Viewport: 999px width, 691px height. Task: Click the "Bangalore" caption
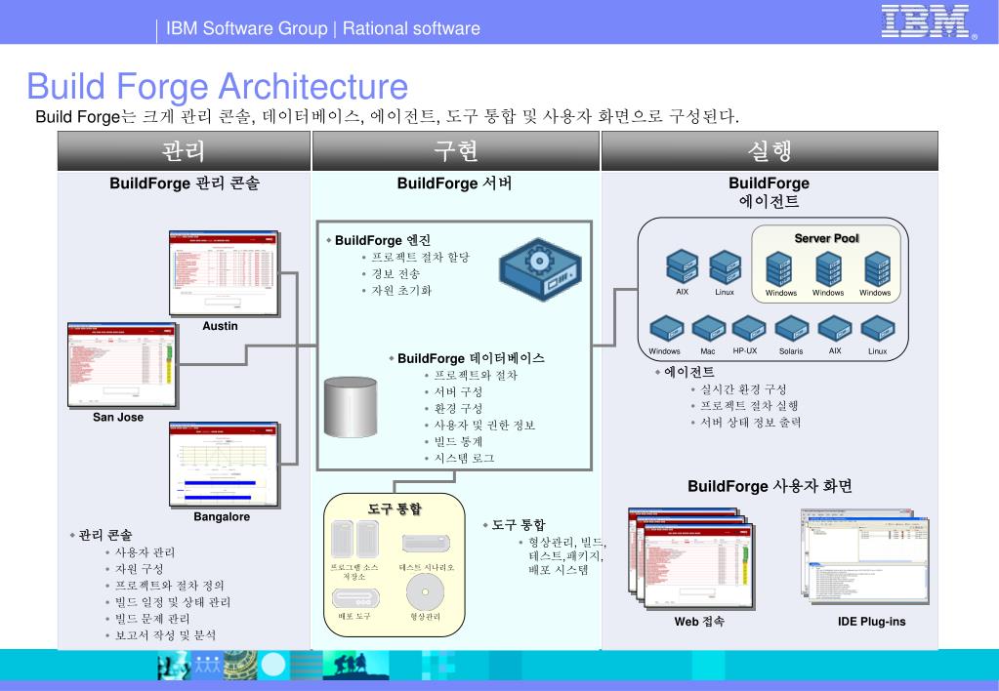coord(222,516)
